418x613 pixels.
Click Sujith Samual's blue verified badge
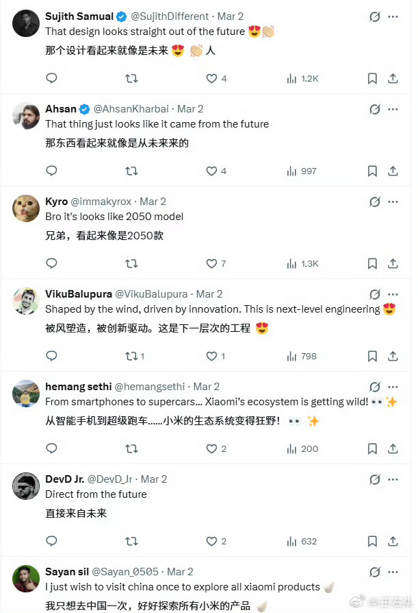121,16
